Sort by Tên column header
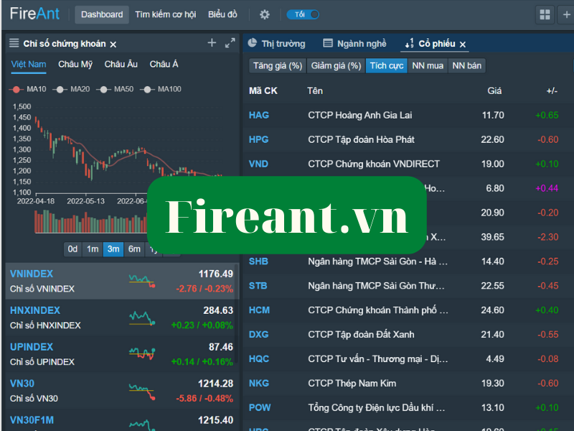574x431 pixels. pyautogui.click(x=315, y=91)
